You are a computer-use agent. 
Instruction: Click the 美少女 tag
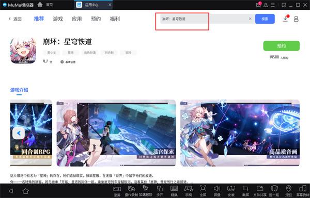point(51,53)
